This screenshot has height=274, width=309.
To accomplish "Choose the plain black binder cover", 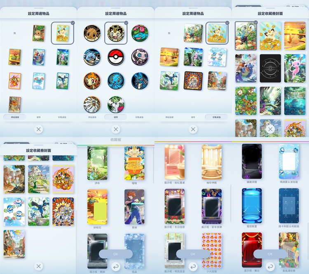I will (x=270, y=69).
